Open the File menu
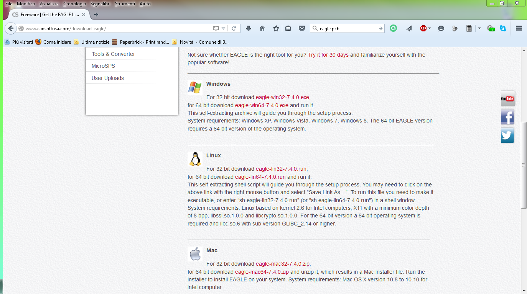The width and height of the screenshot is (527, 294). (x=9, y=4)
